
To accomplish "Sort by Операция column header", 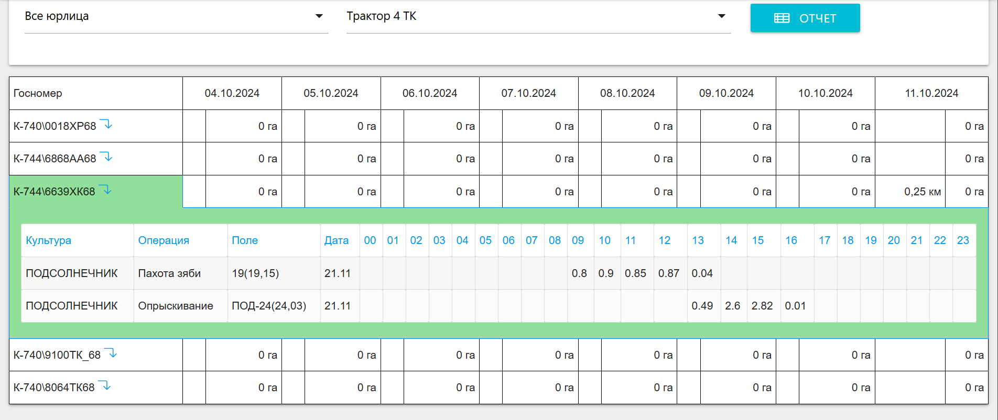I will click(164, 240).
